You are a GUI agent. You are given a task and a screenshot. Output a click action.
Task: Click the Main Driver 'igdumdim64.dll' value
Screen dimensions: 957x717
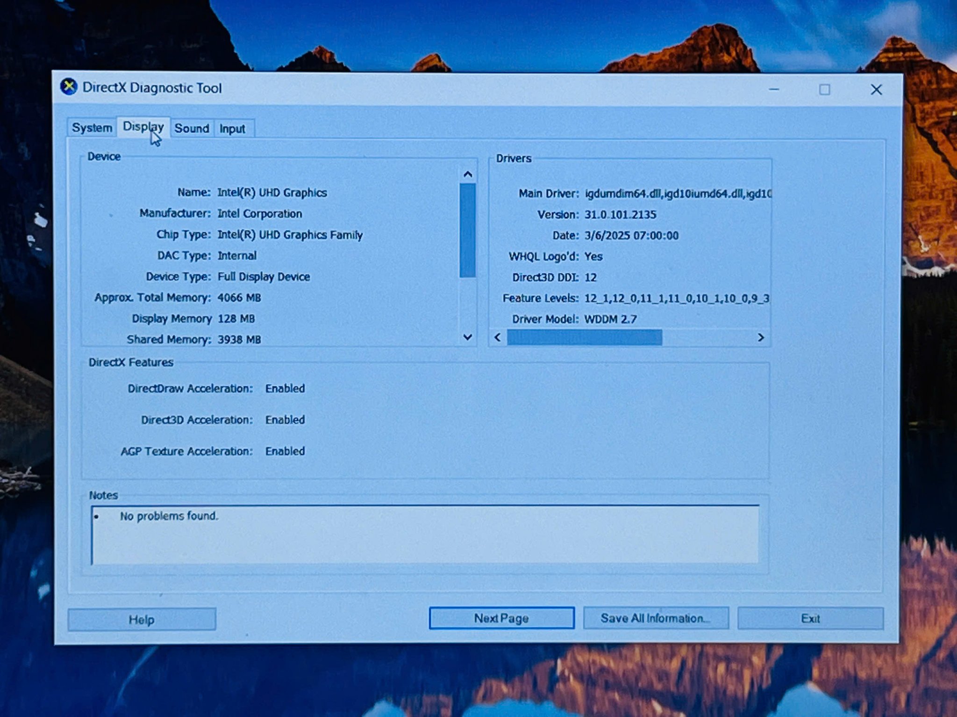click(x=678, y=194)
